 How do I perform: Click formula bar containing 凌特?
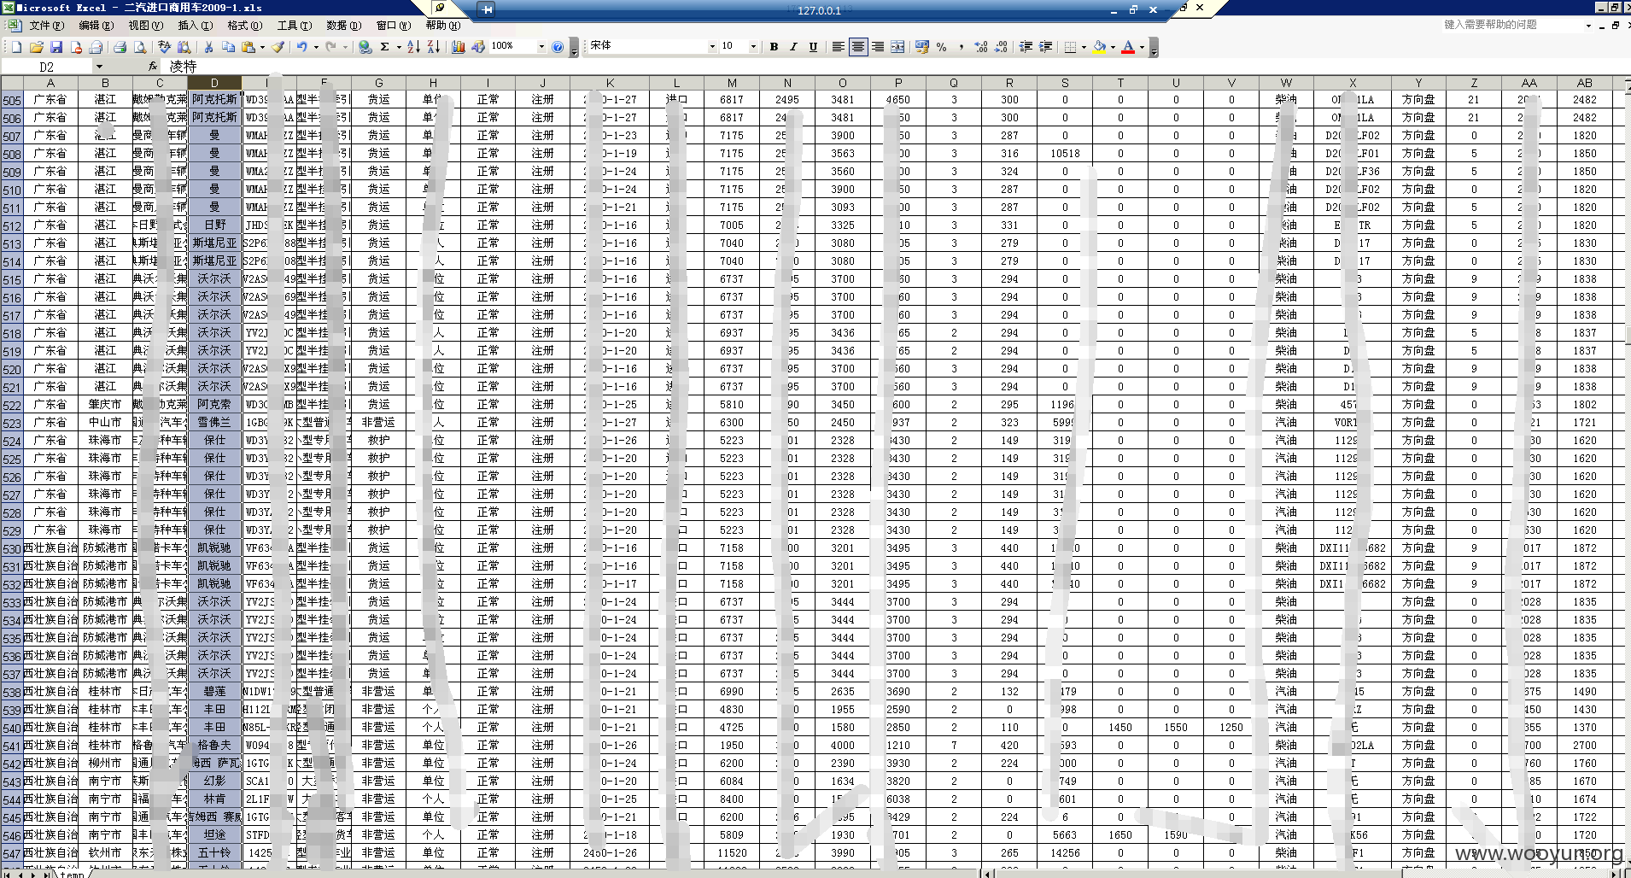point(897,67)
